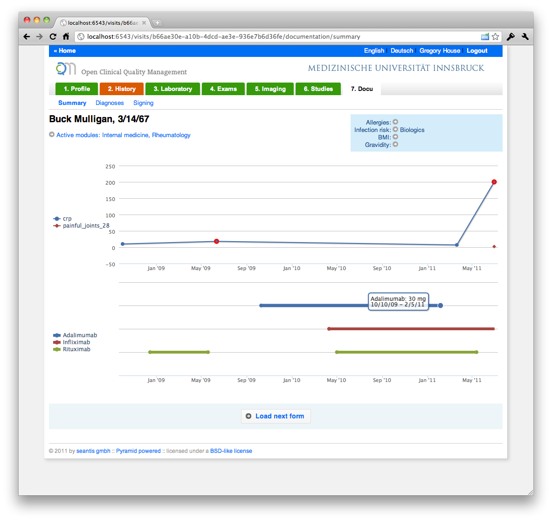The height and width of the screenshot is (521, 552).
Task: Click the first crp data point
Action: click(123, 244)
